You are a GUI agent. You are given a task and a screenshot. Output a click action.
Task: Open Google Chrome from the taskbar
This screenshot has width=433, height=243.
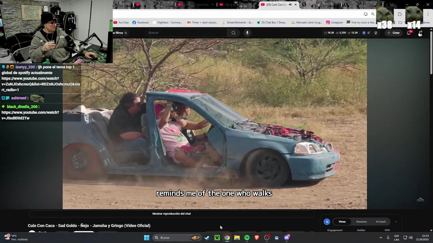pyautogui.click(x=227, y=238)
